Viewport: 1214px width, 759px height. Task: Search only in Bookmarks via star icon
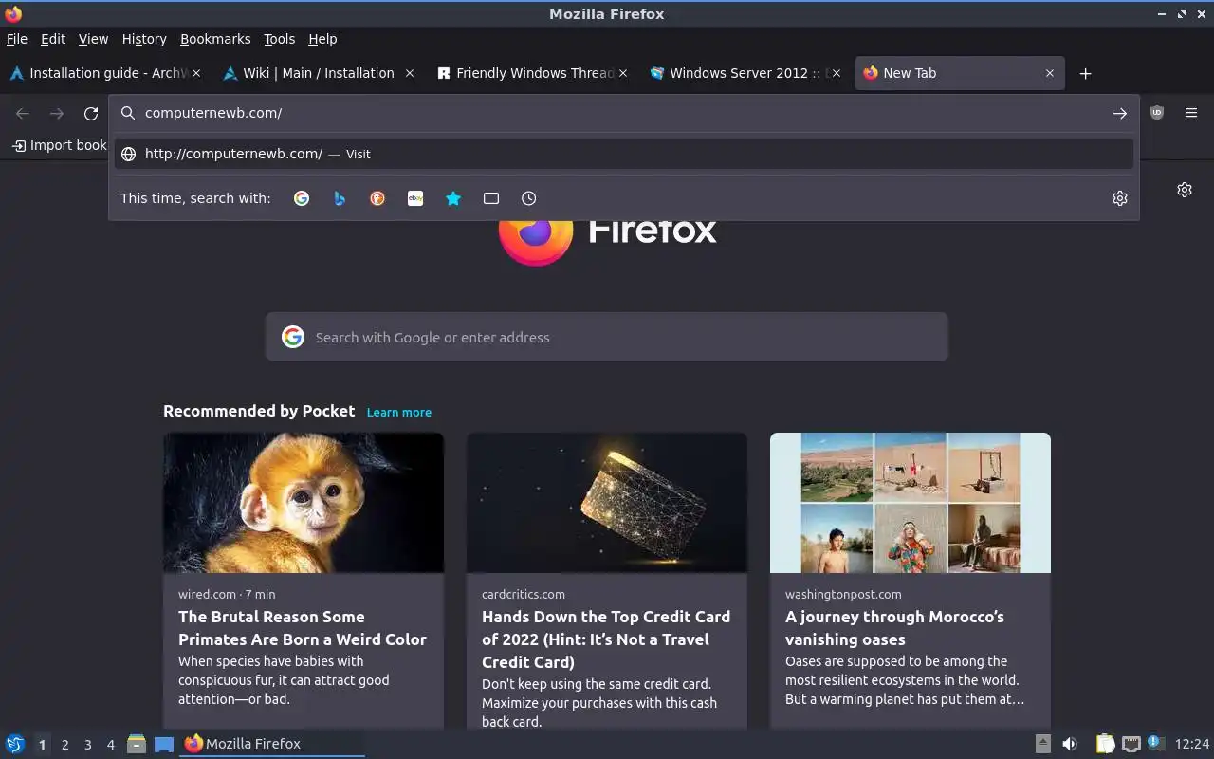coord(453,198)
